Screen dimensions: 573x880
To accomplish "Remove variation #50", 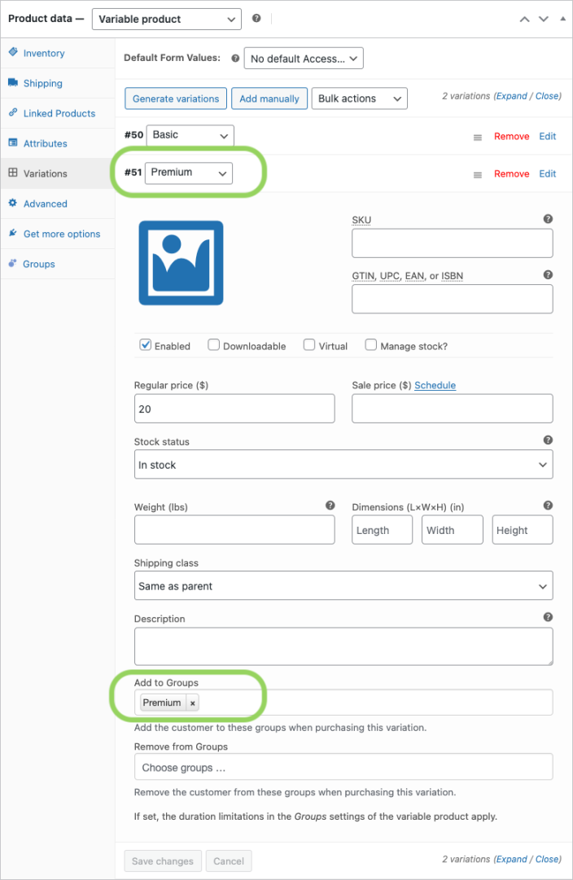I will tap(512, 137).
